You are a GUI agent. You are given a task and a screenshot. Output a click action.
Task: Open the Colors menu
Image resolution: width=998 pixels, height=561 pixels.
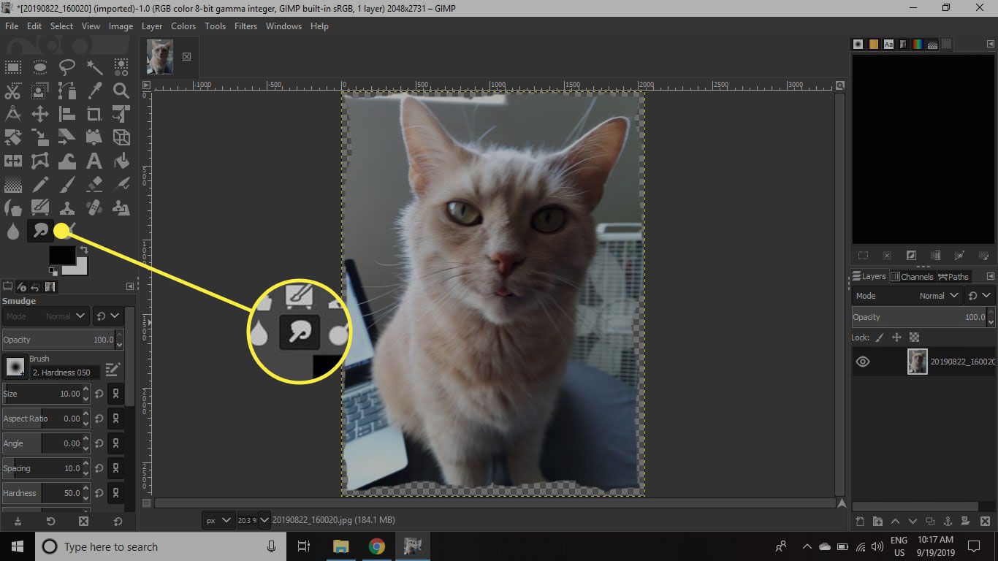pyautogui.click(x=183, y=26)
